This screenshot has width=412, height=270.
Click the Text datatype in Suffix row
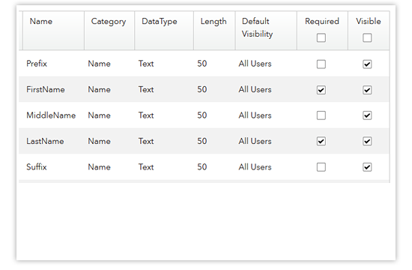pos(146,166)
